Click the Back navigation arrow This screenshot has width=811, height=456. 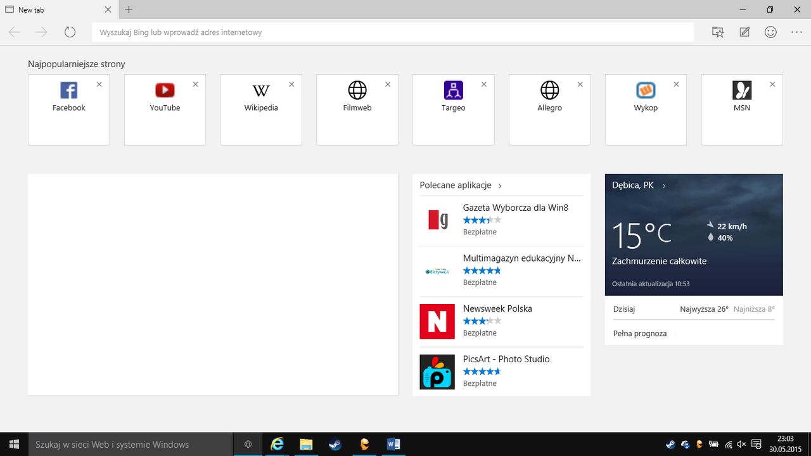pos(15,32)
